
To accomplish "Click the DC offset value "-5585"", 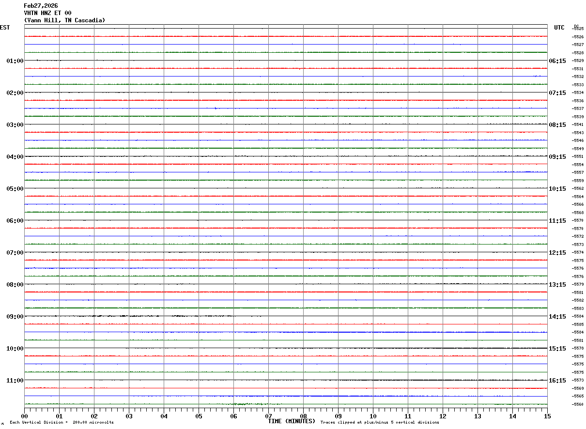I will tap(578, 324).
